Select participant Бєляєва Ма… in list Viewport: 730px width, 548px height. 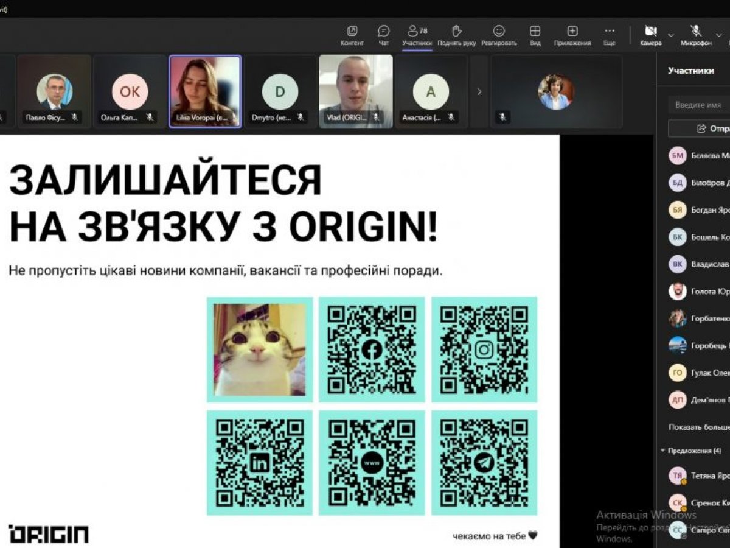point(698,156)
